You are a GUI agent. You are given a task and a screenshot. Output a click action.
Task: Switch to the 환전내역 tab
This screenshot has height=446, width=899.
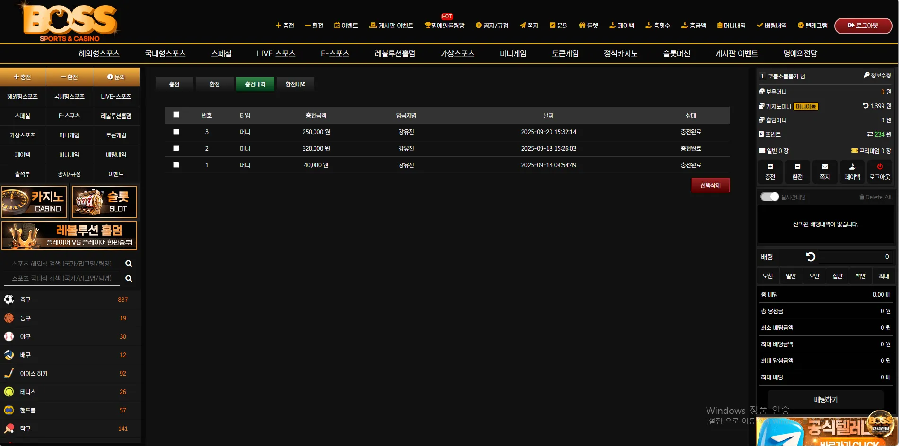(x=296, y=84)
